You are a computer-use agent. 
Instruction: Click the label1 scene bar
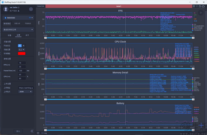(x=119, y=6)
